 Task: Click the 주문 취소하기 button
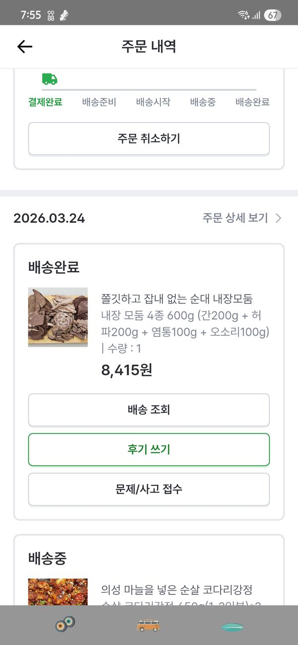tap(149, 138)
